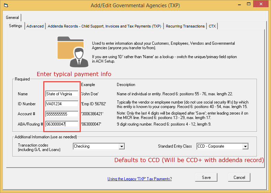Click into the Name input field
Viewport: 271px width, 193px height.
(x=62, y=94)
